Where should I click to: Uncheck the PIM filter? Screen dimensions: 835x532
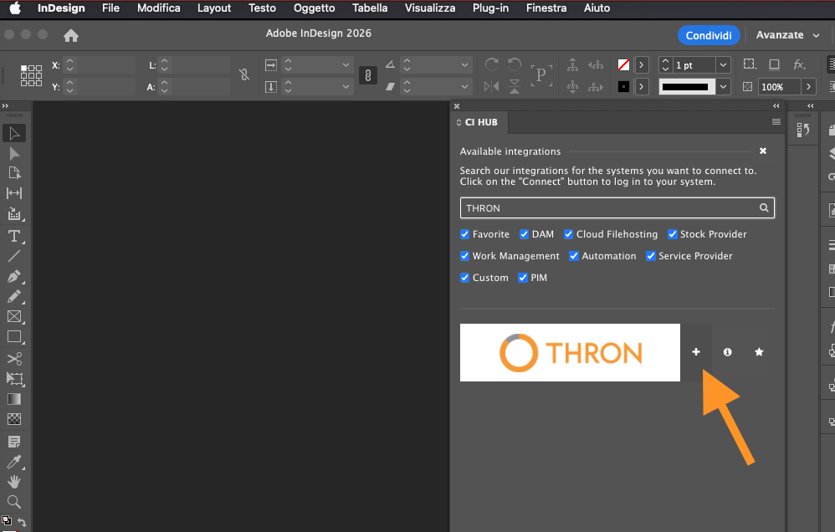click(523, 278)
